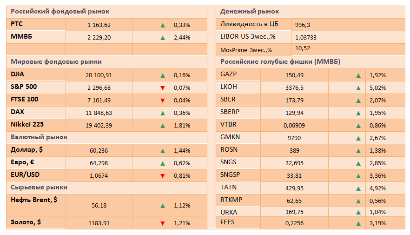The image size is (410, 235).
Task: Click the red down arrow for Золото
Action: (163, 223)
